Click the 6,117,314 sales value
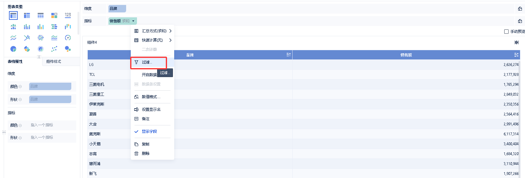Viewport: 525px width, 178px height. pos(511,134)
